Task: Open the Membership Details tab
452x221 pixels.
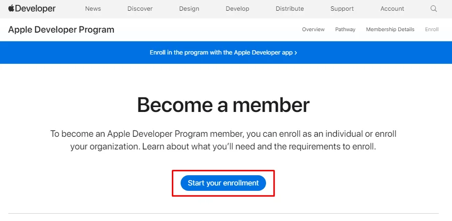Action: click(x=390, y=29)
